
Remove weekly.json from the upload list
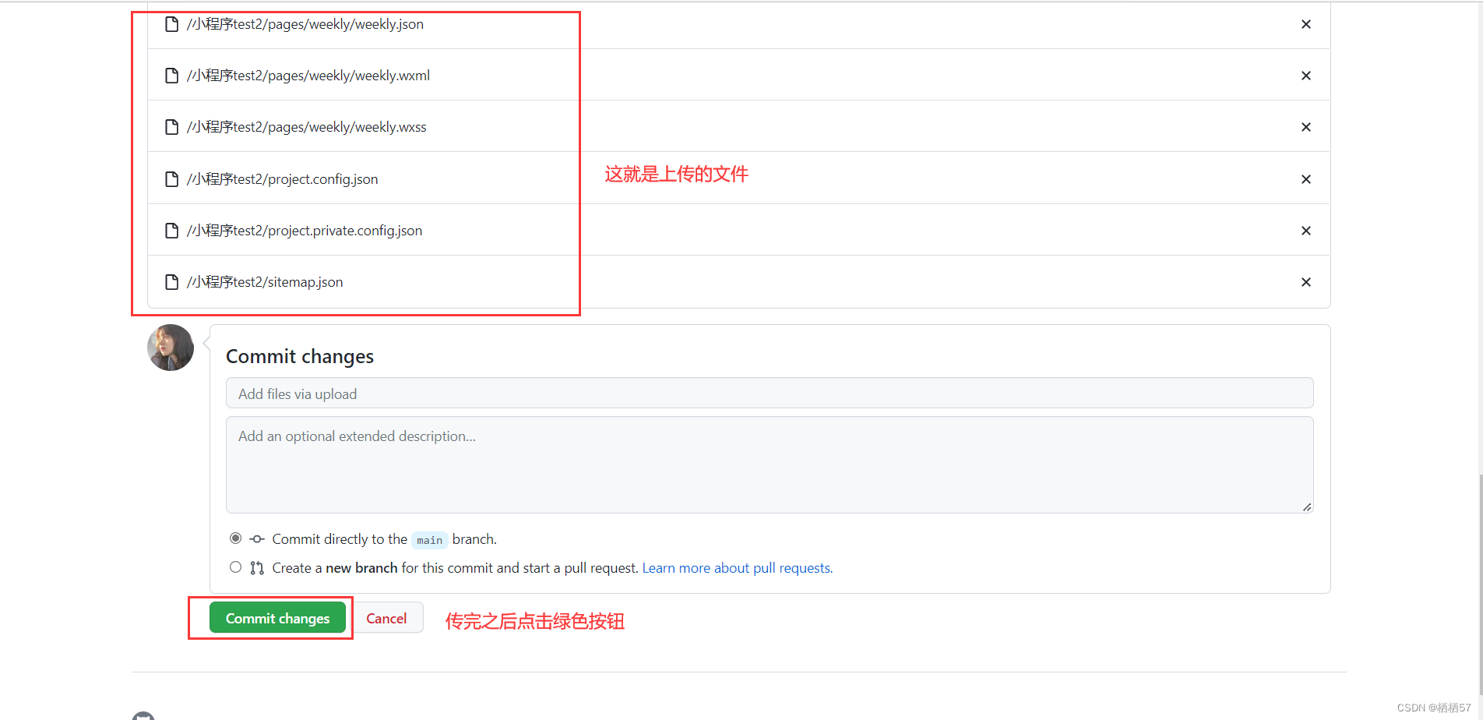point(1306,24)
